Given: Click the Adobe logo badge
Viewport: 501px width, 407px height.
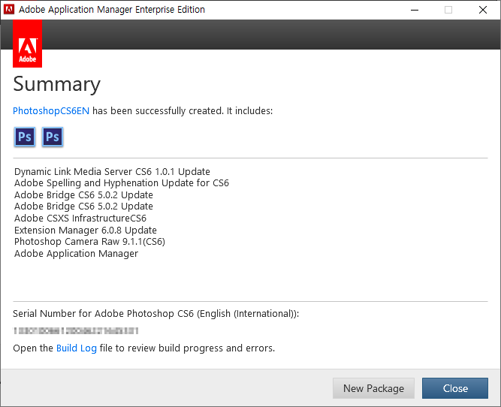Looking at the screenshot, I should coord(28,44).
